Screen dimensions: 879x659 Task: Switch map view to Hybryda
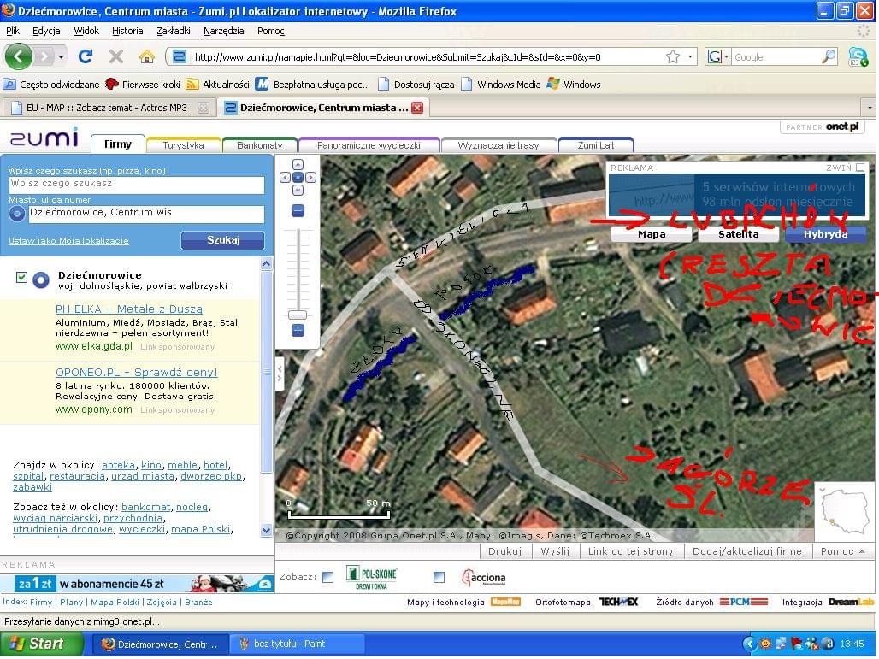(x=825, y=234)
